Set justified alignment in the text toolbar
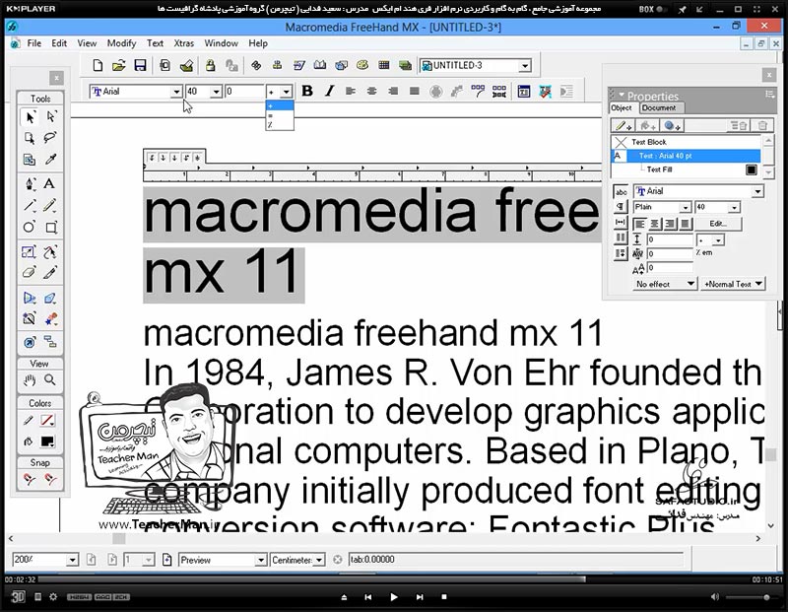Screen dimensions: 788x612 415,91
